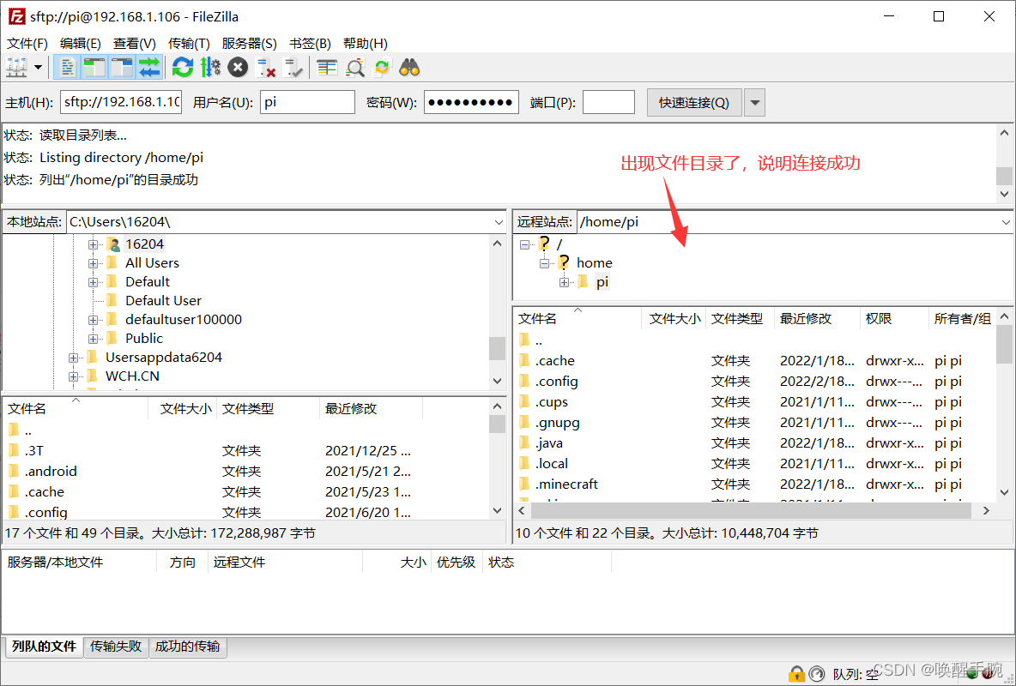Toggle processing of transfer queue
The image size is (1016, 686).
[x=210, y=68]
